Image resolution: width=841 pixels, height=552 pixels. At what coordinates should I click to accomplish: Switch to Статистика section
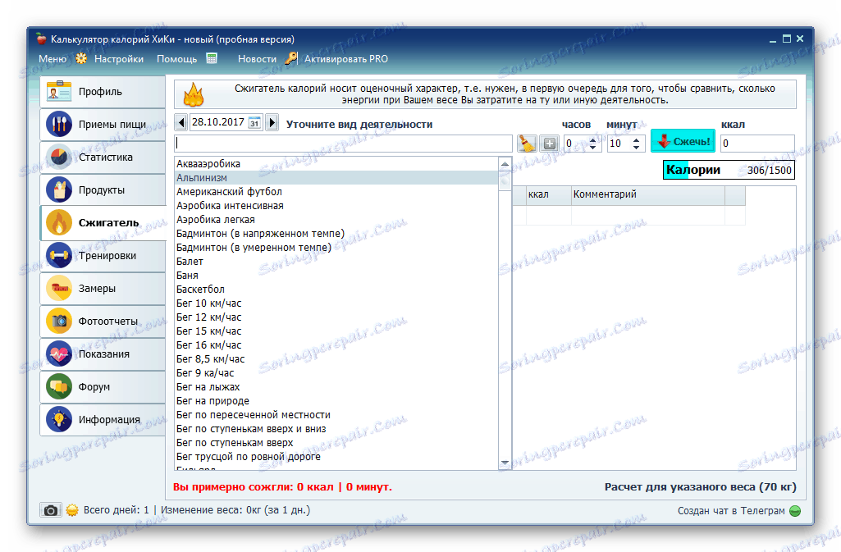(x=103, y=157)
